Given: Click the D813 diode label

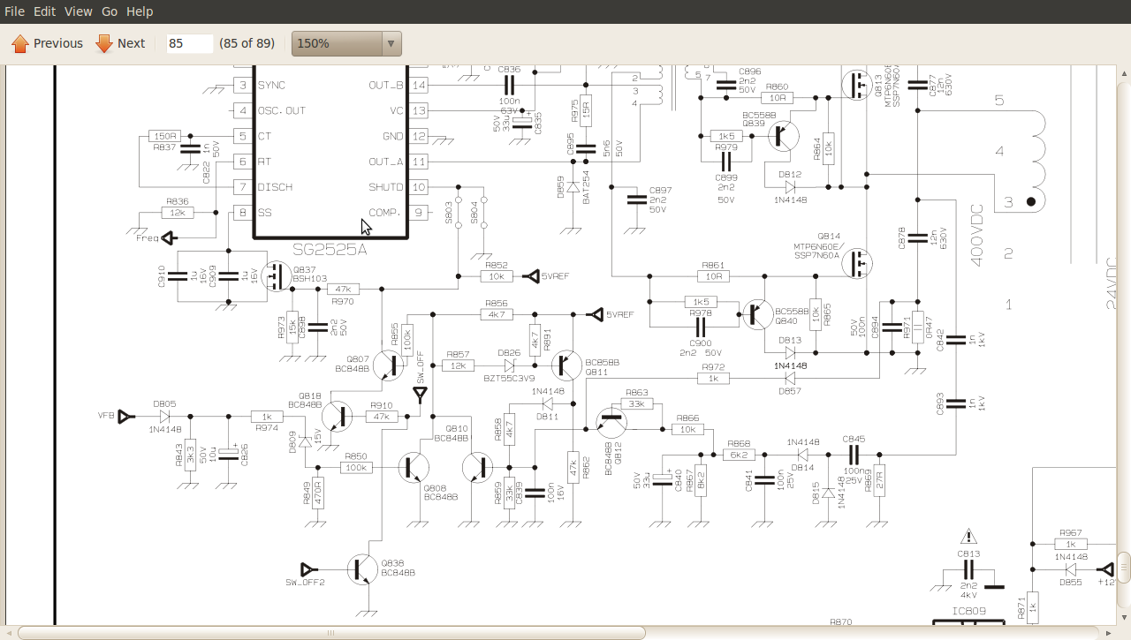Looking at the screenshot, I should tap(788, 341).
